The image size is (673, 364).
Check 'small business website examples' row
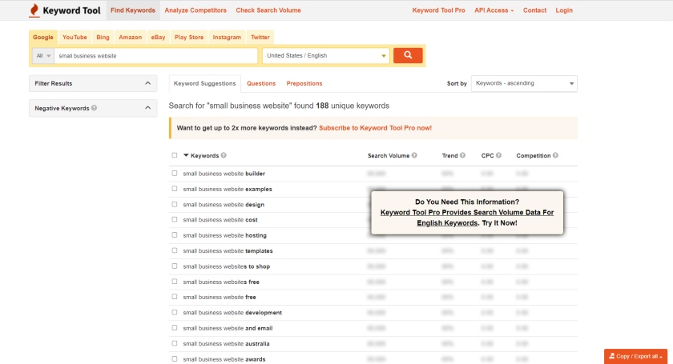click(175, 189)
